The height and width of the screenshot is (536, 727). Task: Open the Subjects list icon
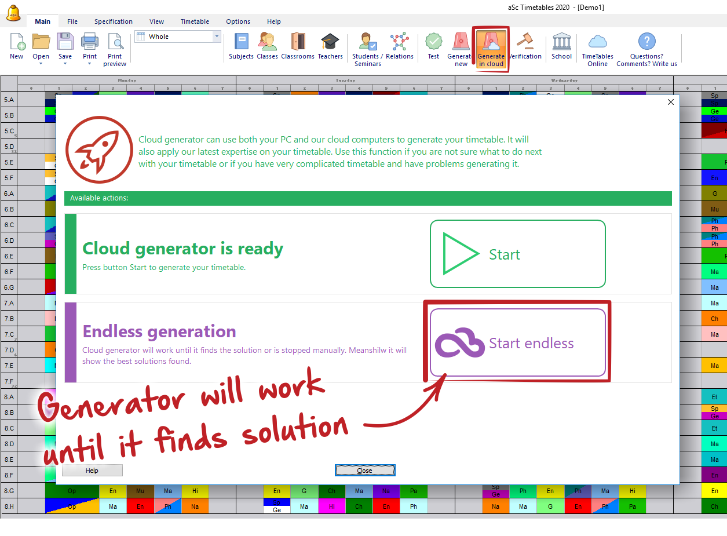(241, 42)
